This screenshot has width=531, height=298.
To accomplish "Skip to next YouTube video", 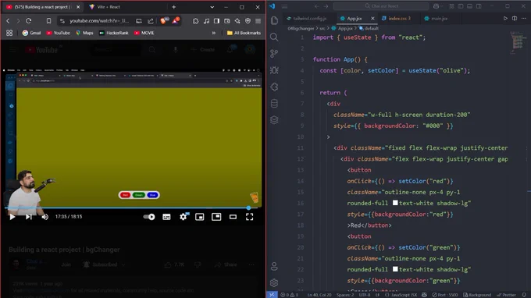I will [x=29, y=217].
